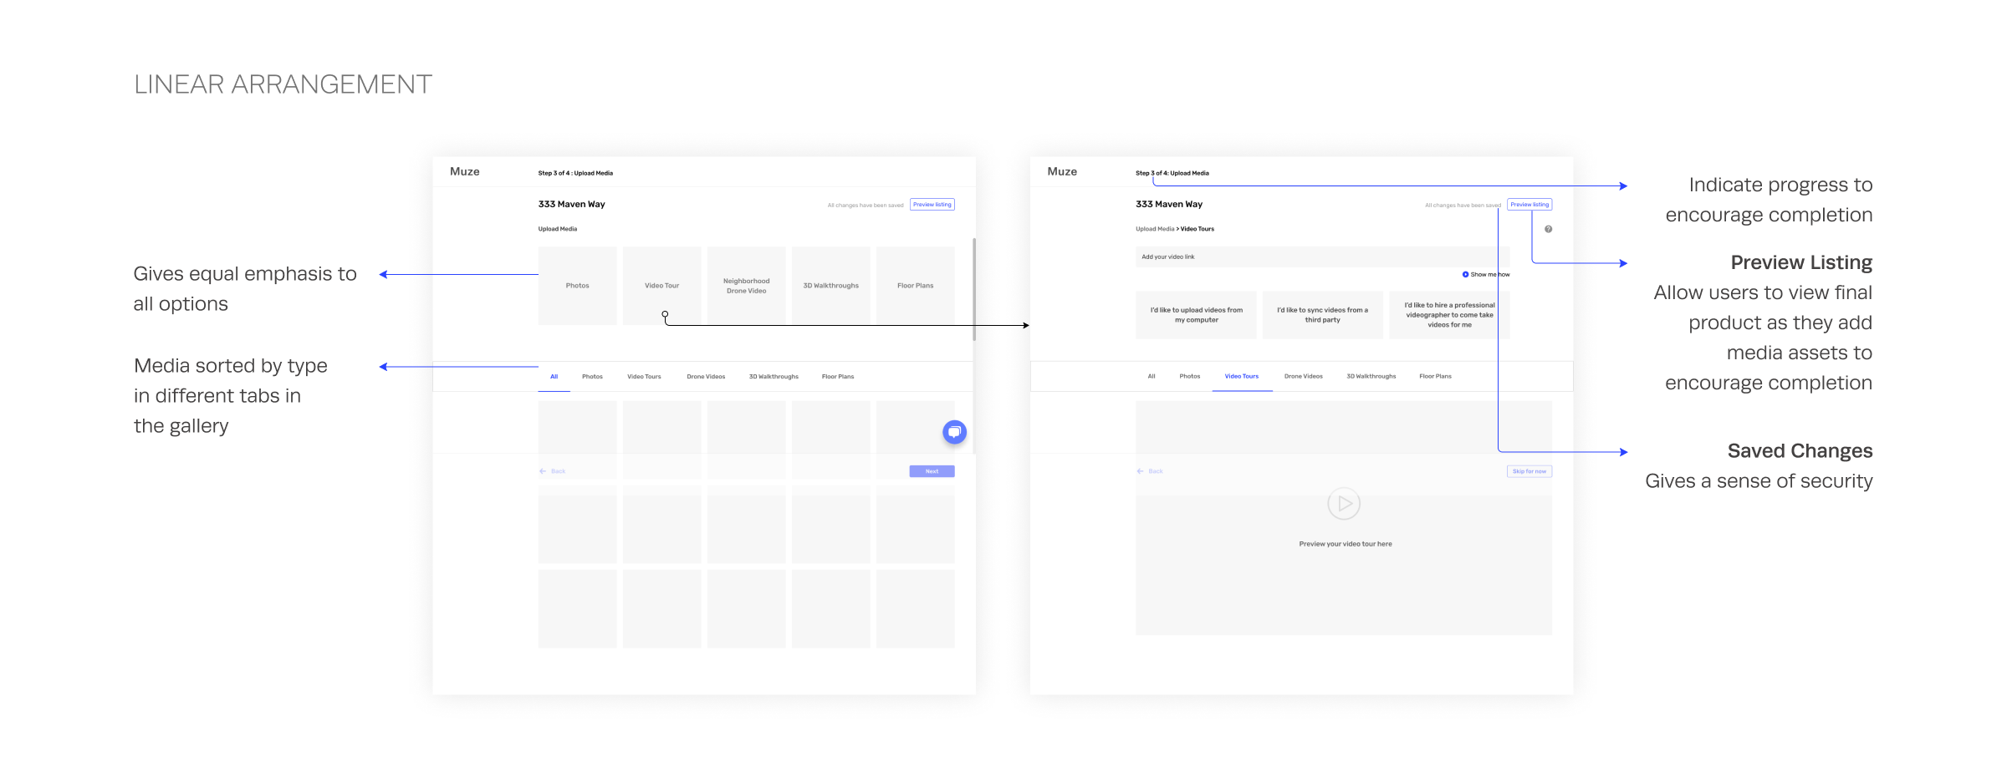The image size is (2007, 762).
Task: Switch to Floor Plans tab in left gallery
Action: 838,377
